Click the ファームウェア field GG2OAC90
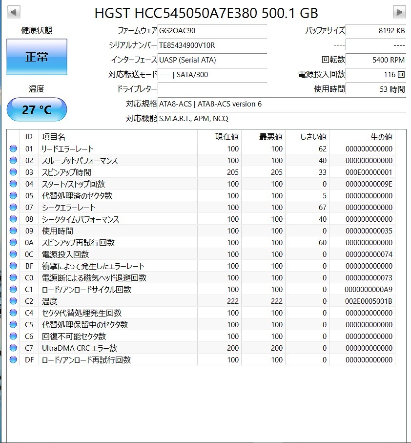 [x=212, y=30]
